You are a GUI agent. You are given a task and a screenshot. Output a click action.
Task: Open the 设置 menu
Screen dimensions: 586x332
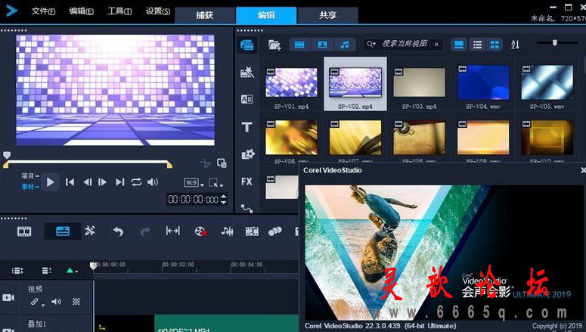click(x=158, y=11)
